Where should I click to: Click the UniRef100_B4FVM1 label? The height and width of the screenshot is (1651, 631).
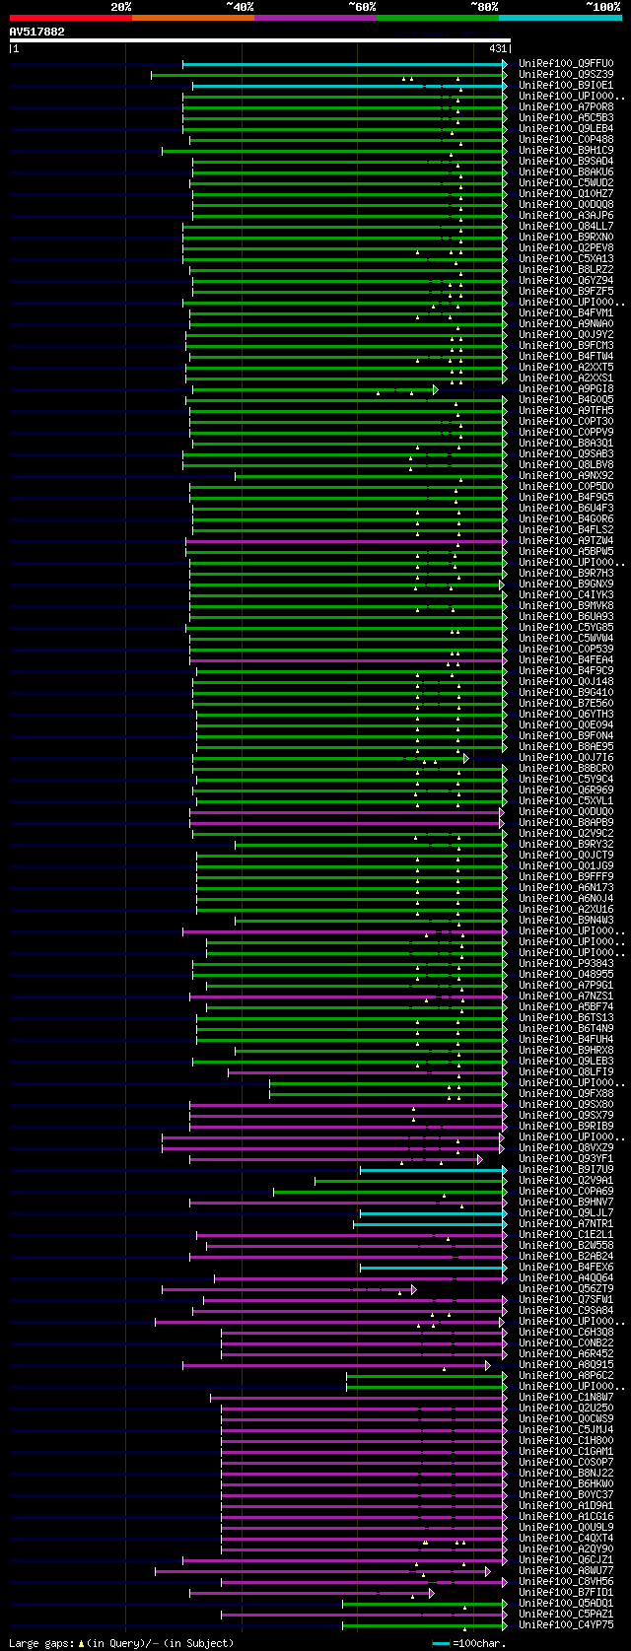(x=566, y=313)
